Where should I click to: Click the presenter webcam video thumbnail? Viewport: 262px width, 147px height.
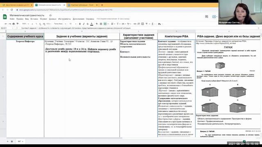click(x=240, y=12)
